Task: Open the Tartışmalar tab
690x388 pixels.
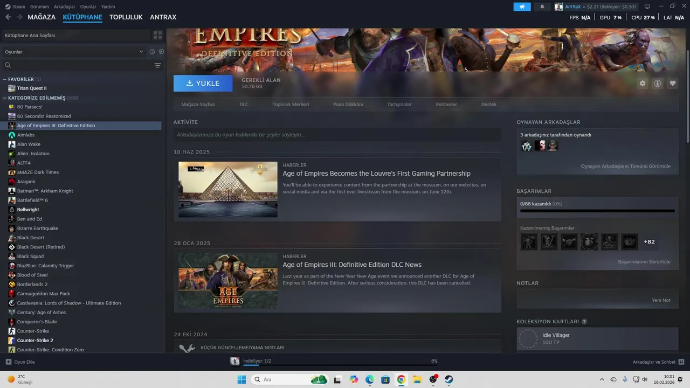Action: point(399,105)
